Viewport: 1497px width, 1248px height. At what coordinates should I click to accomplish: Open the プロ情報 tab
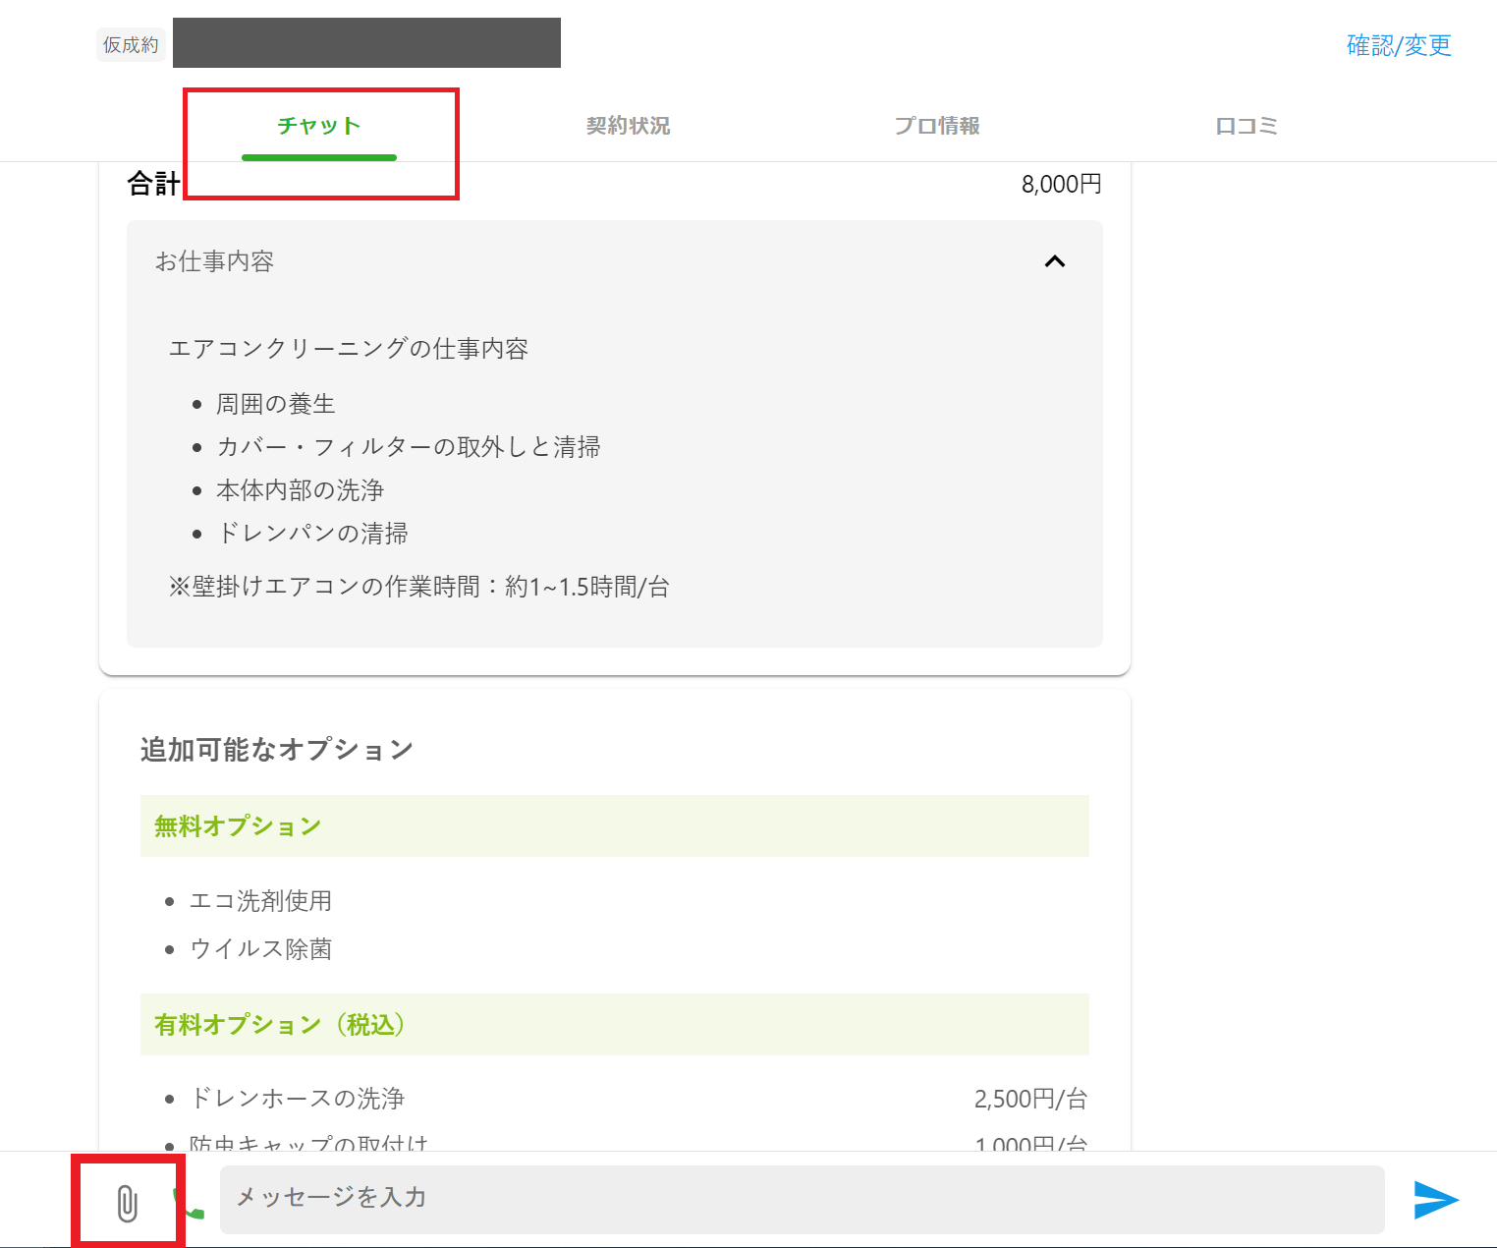click(x=936, y=125)
